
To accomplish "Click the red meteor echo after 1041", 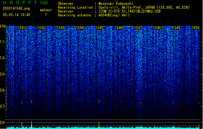I will 32,102.
